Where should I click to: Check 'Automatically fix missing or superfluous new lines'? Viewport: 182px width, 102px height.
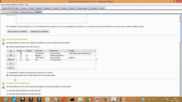7,73
